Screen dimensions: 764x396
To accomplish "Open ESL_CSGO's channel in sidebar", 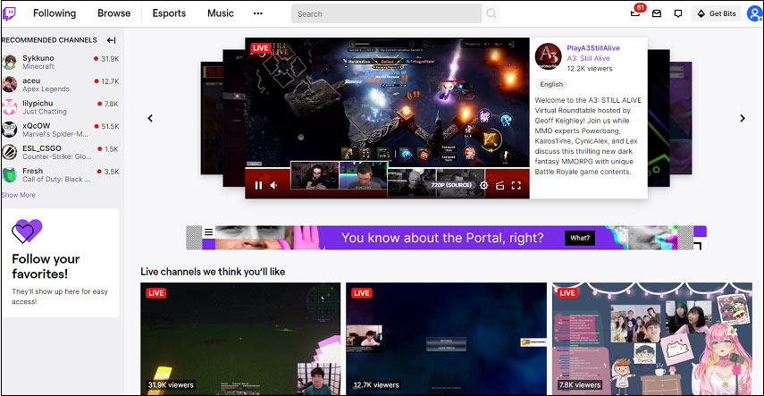I will pyautogui.click(x=62, y=152).
